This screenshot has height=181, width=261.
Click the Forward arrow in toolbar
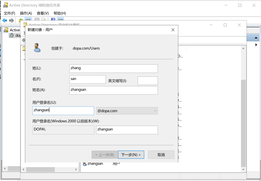click(x=11, y=21)
